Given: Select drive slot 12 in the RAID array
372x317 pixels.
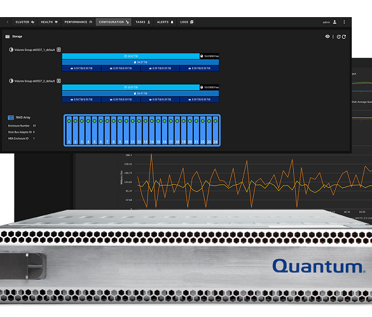Looking at the screenshot, I should [139, 130].
